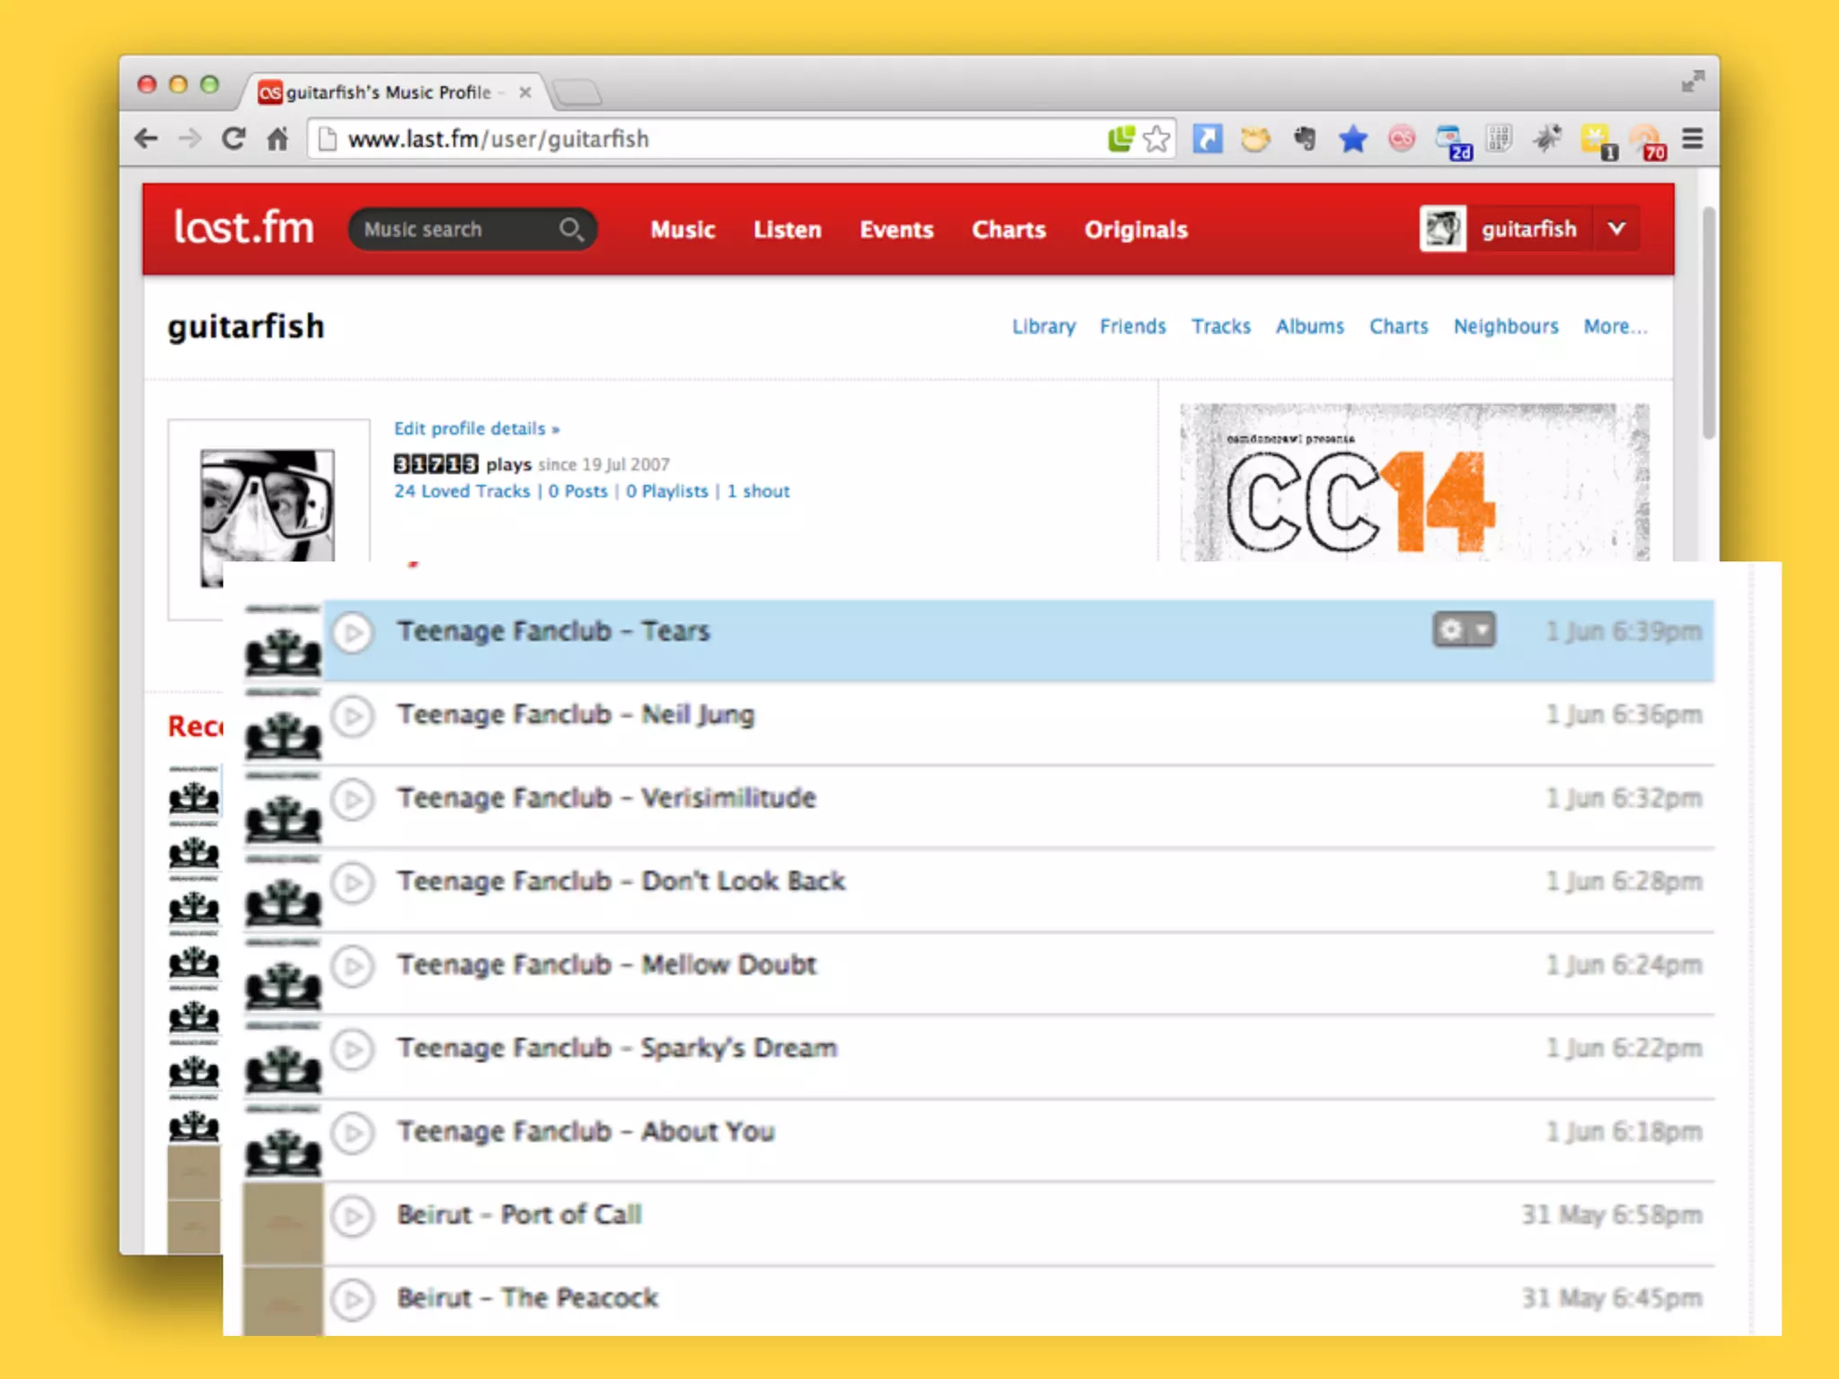Click the home icon in browser toolbar

(x=277, y=139)
